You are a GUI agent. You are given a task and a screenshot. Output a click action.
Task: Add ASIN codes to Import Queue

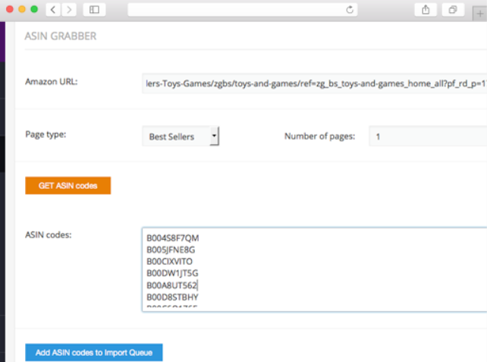(93, 352)
